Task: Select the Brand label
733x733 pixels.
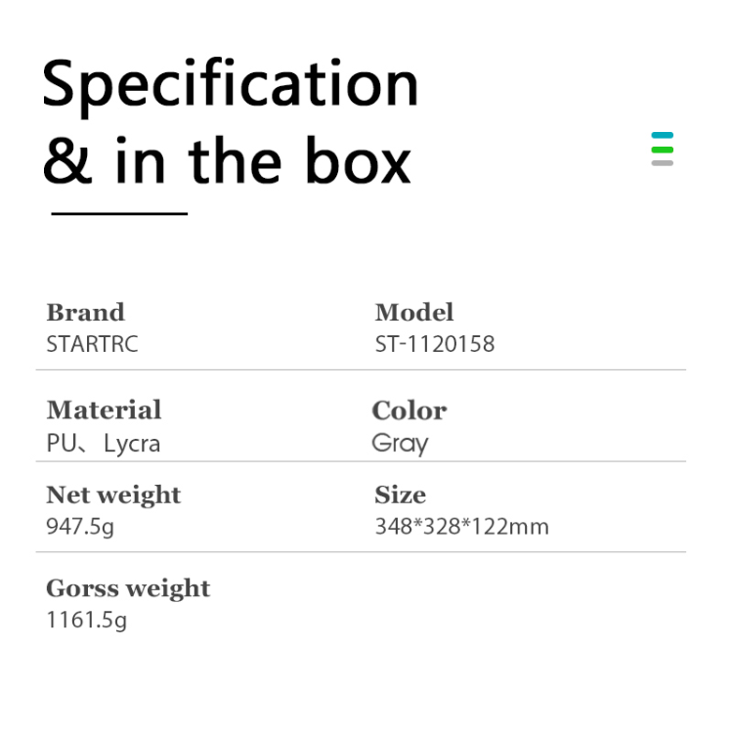Action: (86, 313)
